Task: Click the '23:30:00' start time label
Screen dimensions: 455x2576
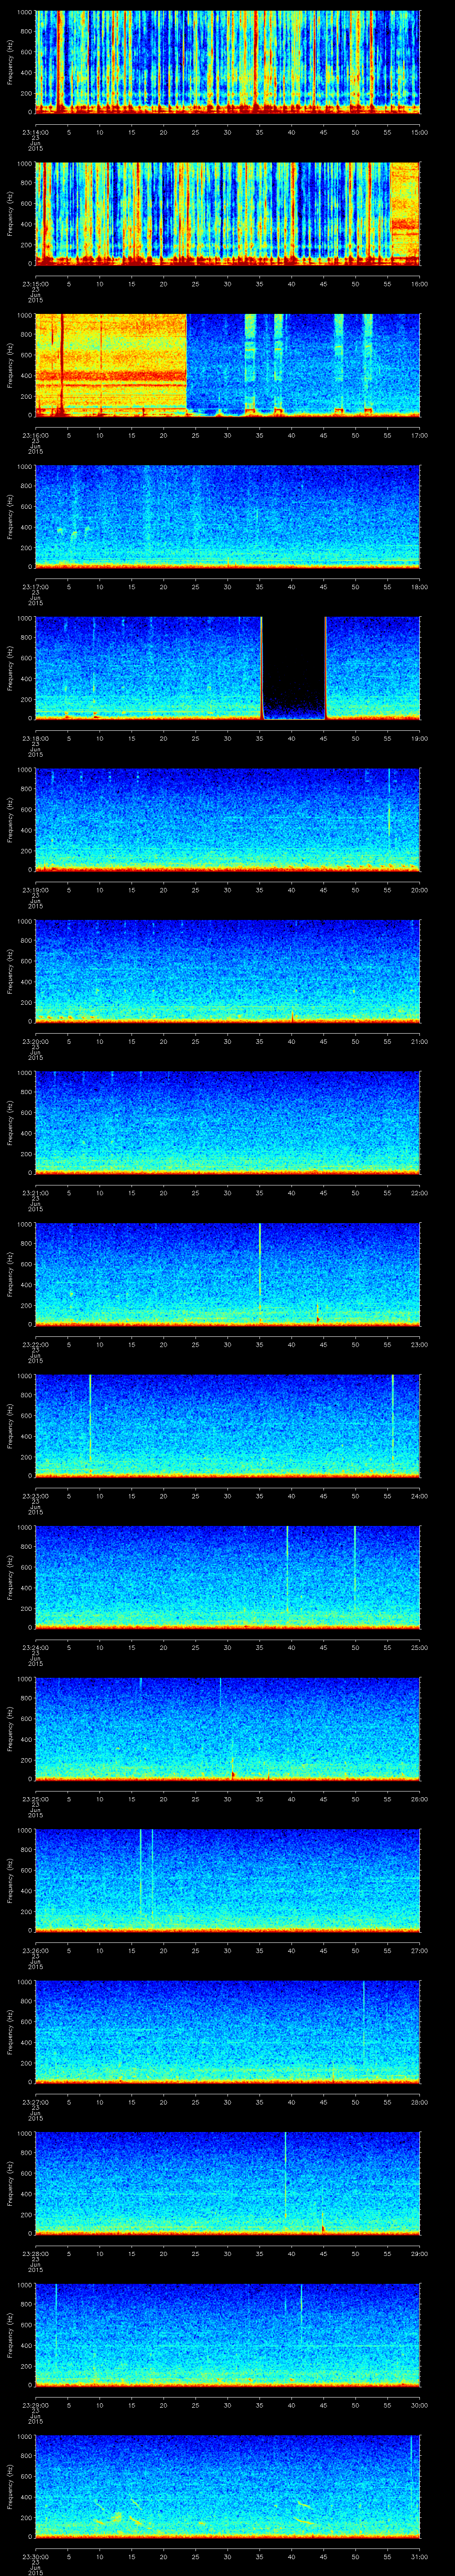Action: 35,2556
